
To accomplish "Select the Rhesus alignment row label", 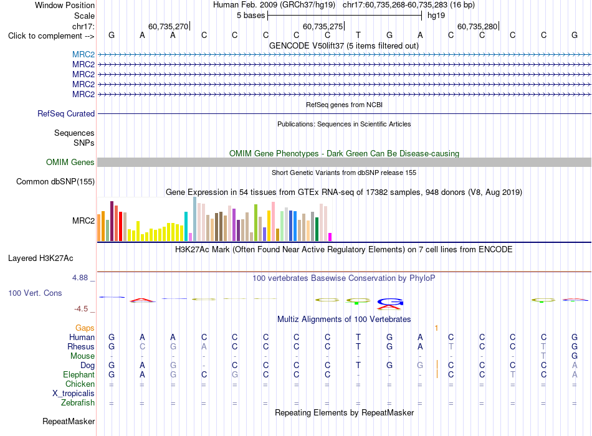I will (x=81, y=346).
